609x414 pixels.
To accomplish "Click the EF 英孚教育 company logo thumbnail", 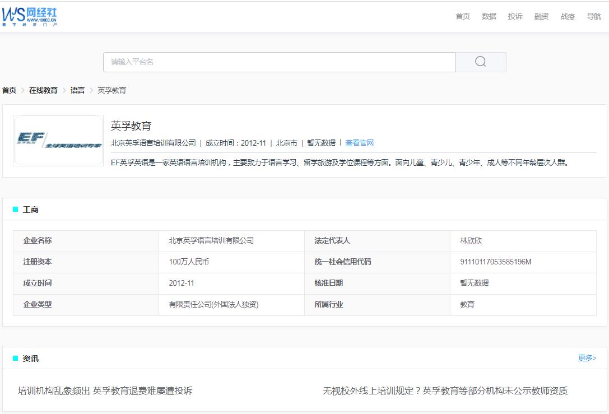I will point(58,140).
